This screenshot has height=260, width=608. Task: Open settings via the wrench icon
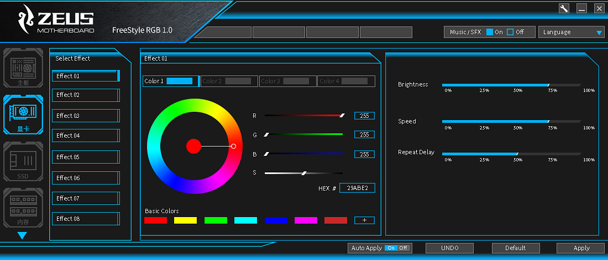coord(564,8)
